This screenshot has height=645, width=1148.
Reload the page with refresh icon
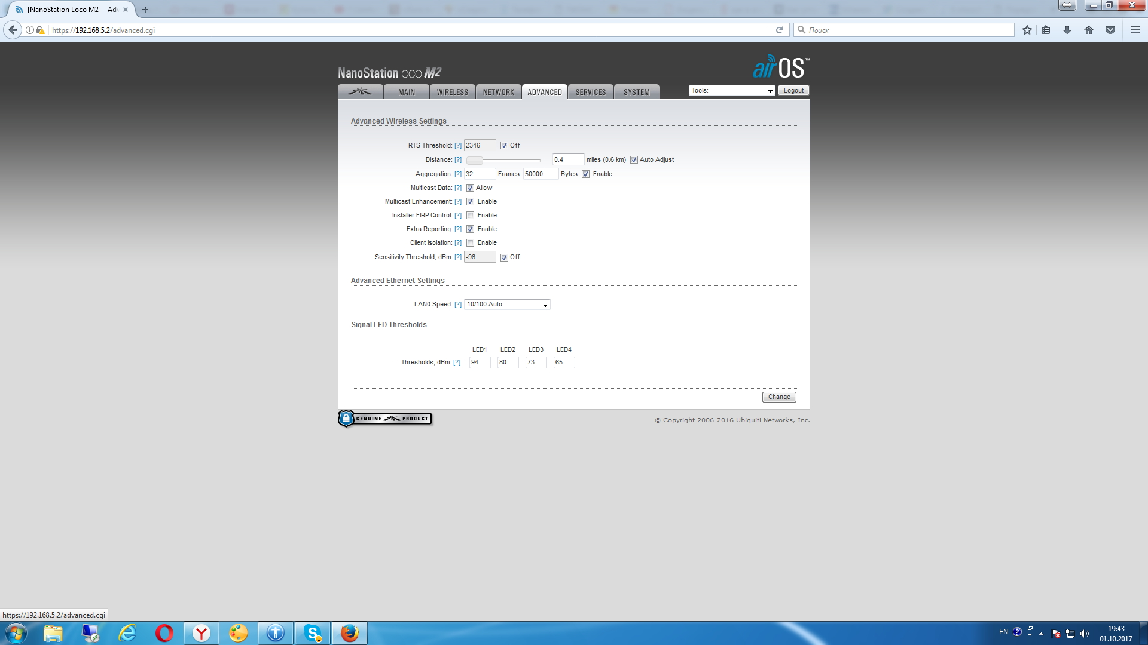click(x=779, y=30)
